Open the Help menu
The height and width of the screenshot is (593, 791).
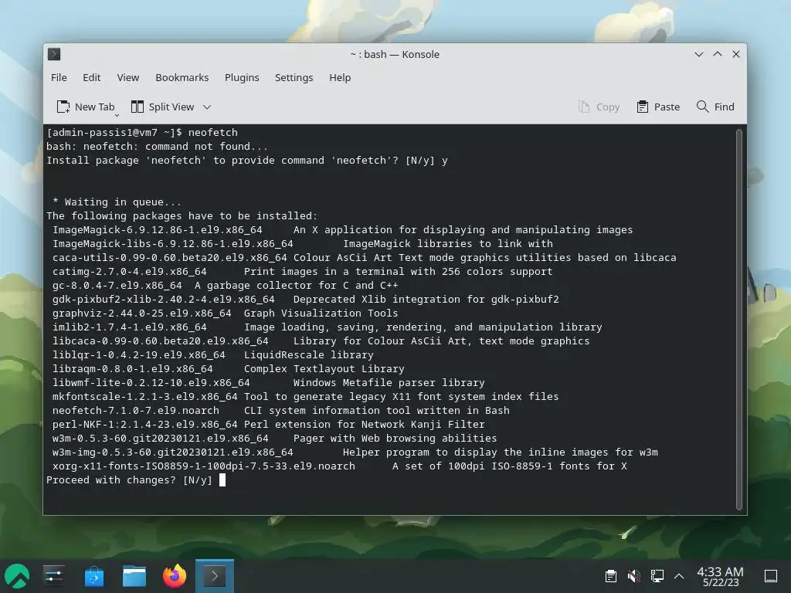(340, 78)
